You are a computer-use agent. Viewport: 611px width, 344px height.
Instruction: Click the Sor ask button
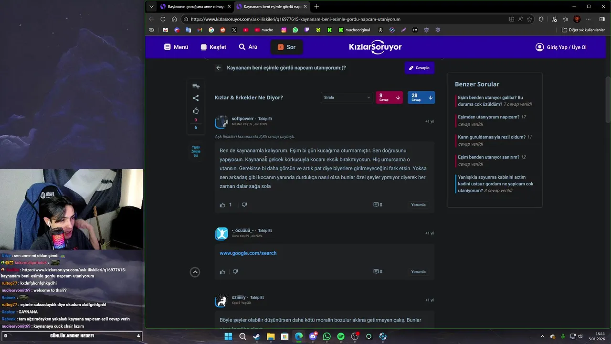point(286,47)
